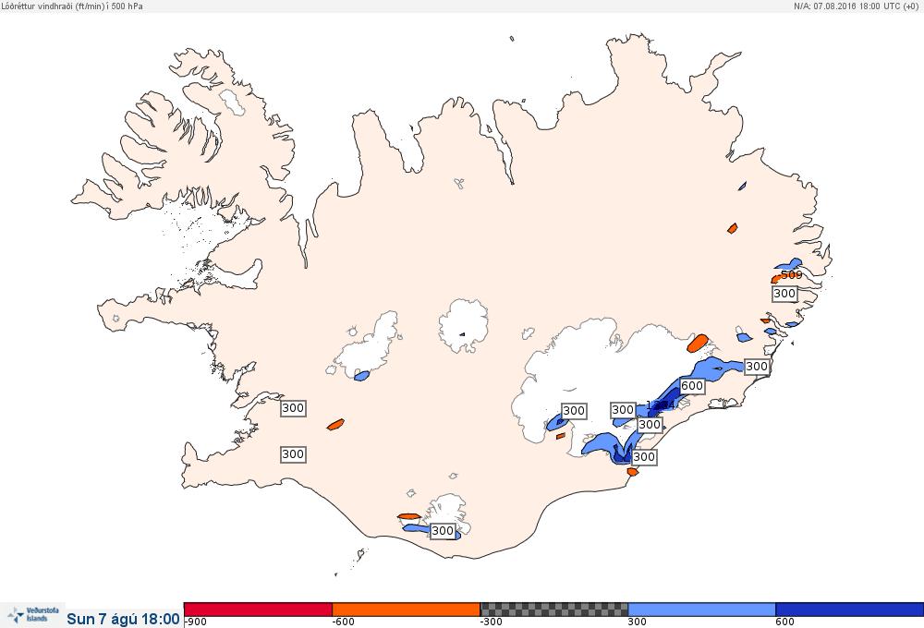Click the -900 legend scale value
The height and width of the screenshot is (628, 924).
pyautogui.click(x=196, y=622)
